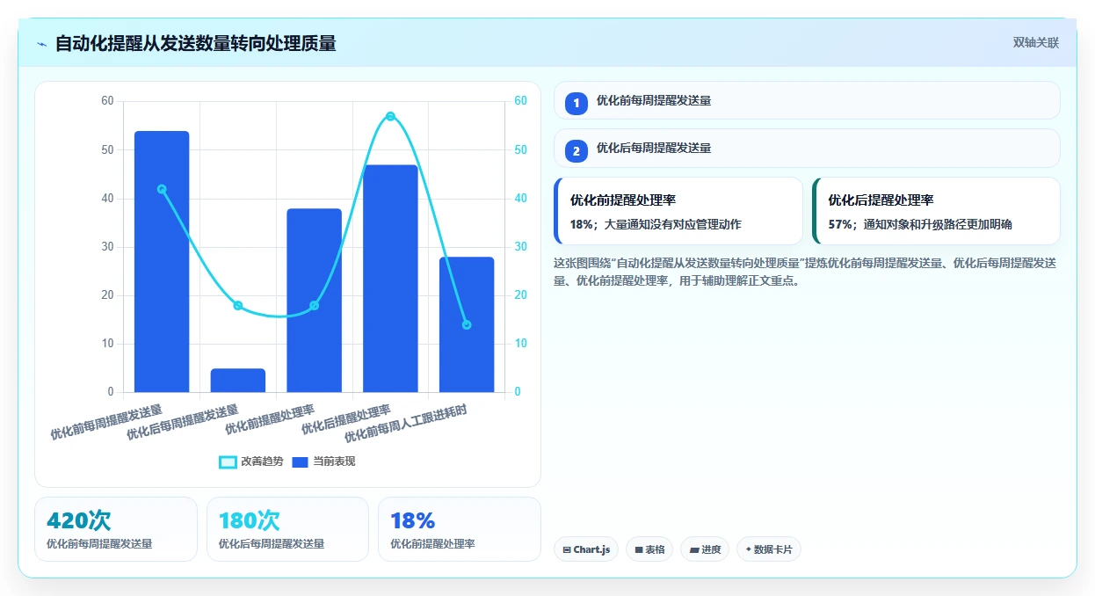The height and width of the screenshot is (596, 1095).
Task: Click the icon inside the 进度 tag
Action: (x=694, y=549)
